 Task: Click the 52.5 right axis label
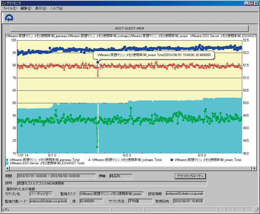click(246, 40)
